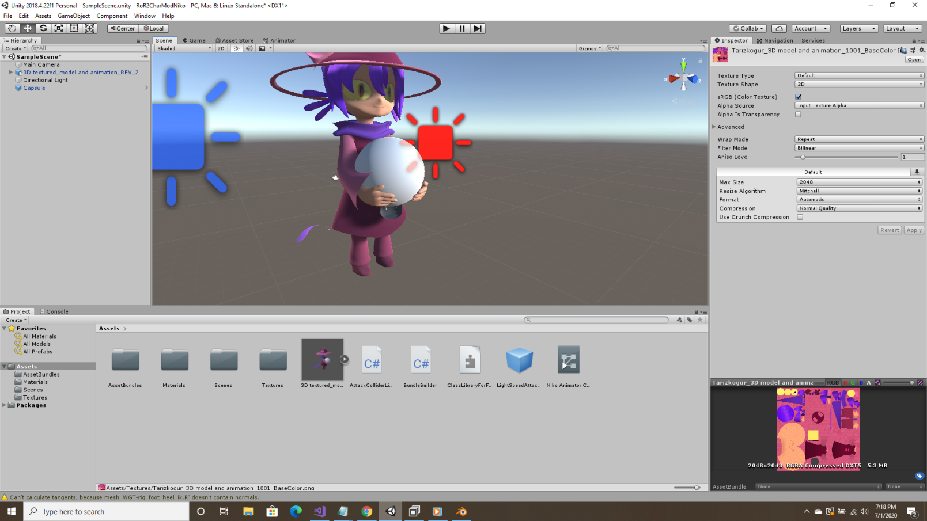This screenshot has width=927, height=521.
Task: Click the cloud services icon
Action: point(779,28)
